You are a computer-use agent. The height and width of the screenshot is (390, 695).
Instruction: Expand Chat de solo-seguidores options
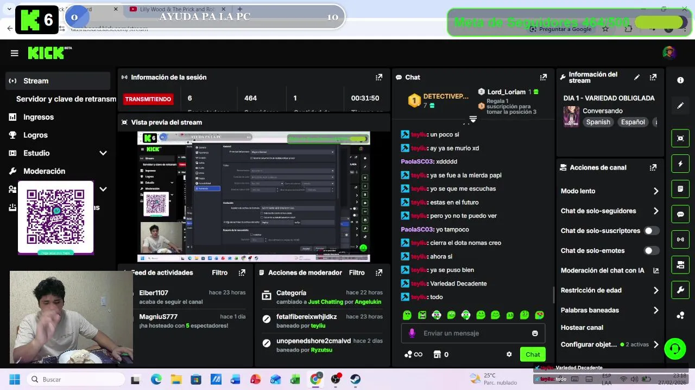[656, 211]
